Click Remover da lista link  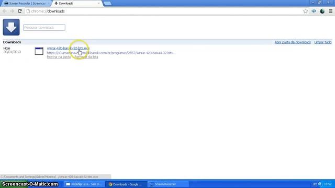[x=86, y=57]
